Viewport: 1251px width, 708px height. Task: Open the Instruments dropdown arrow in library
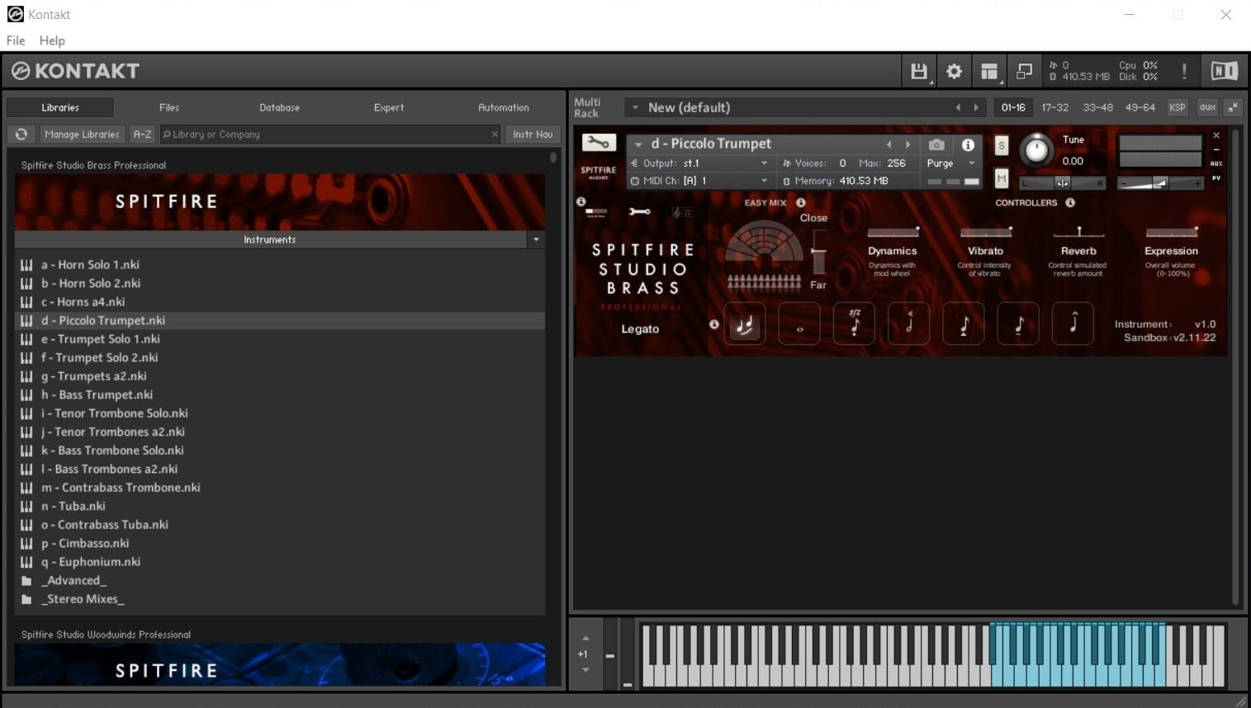(536, 239)
